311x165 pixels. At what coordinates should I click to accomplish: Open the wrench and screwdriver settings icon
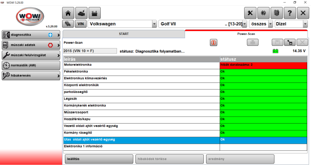coord(250,13)
